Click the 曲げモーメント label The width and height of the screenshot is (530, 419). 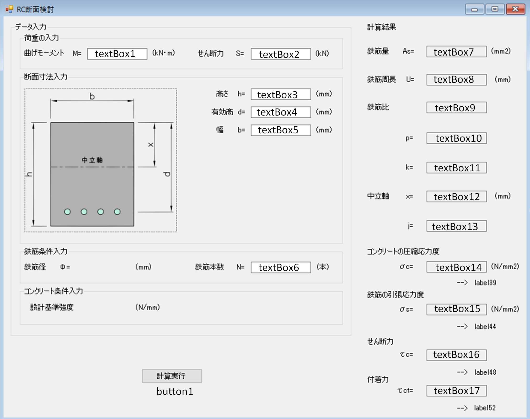click(44, 53)
